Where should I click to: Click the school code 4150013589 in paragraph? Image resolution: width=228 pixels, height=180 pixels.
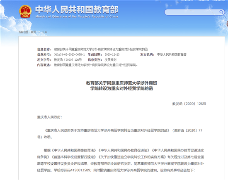(80, 170)
